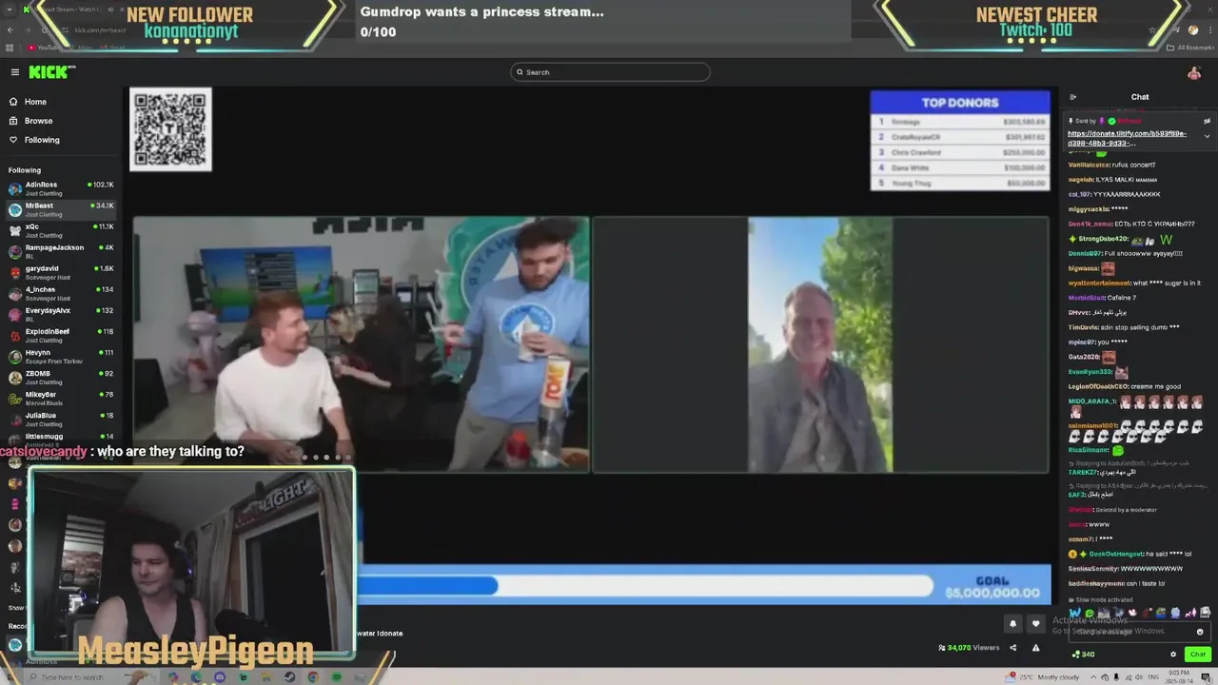Open Chrome from the taskbar
This screenshot has width=1218, height=685.
click(x=313, y=677)
